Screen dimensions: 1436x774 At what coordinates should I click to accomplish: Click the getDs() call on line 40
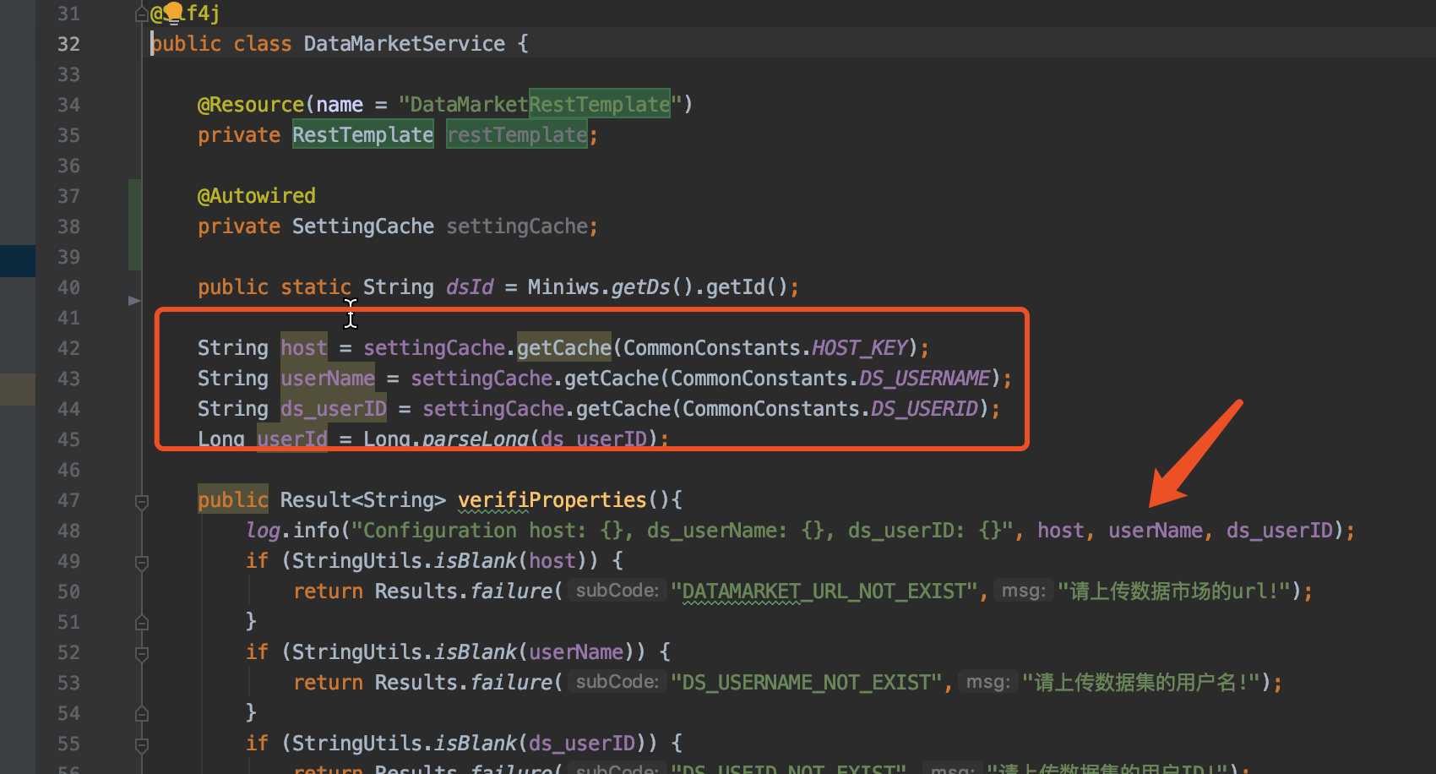652,287
